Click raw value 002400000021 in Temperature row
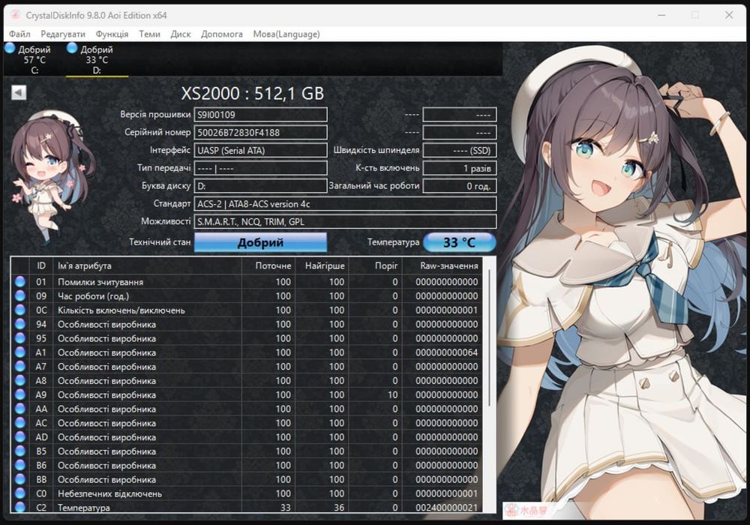750x525 pixels. click(446, 507)
